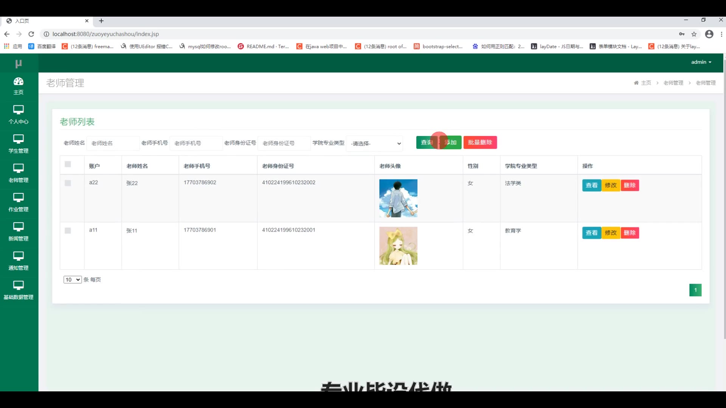Image resolution: width=726 pixels, height=408 pixels.
Task: Click the browser reload page icon
Action: (x=31, y=34)
